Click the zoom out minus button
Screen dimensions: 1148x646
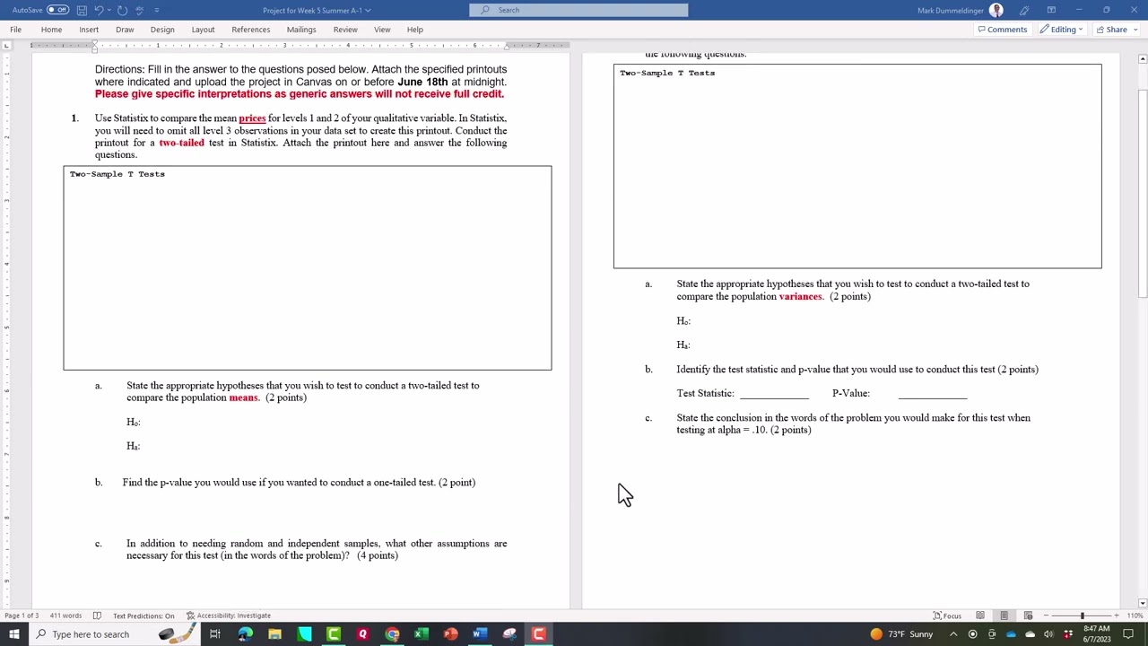pyautogui.click(x=1046, y=615)
